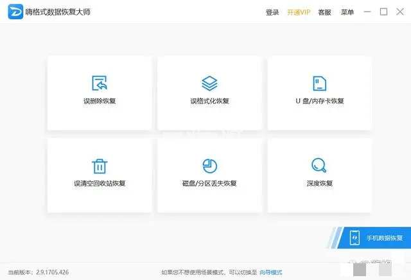Image resolution: width=411 pixels, height=280 pixels.
Task: Maximize the application window
Action: pyautogui.click(x=383, y=12)
